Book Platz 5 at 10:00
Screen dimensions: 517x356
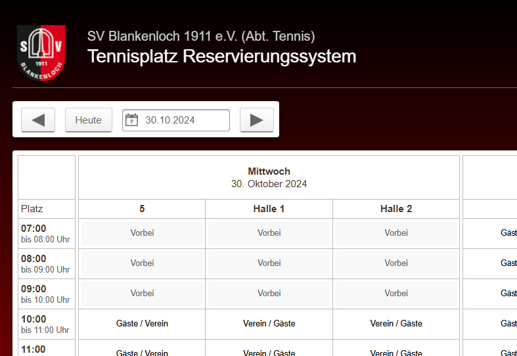tap(142, 324)
